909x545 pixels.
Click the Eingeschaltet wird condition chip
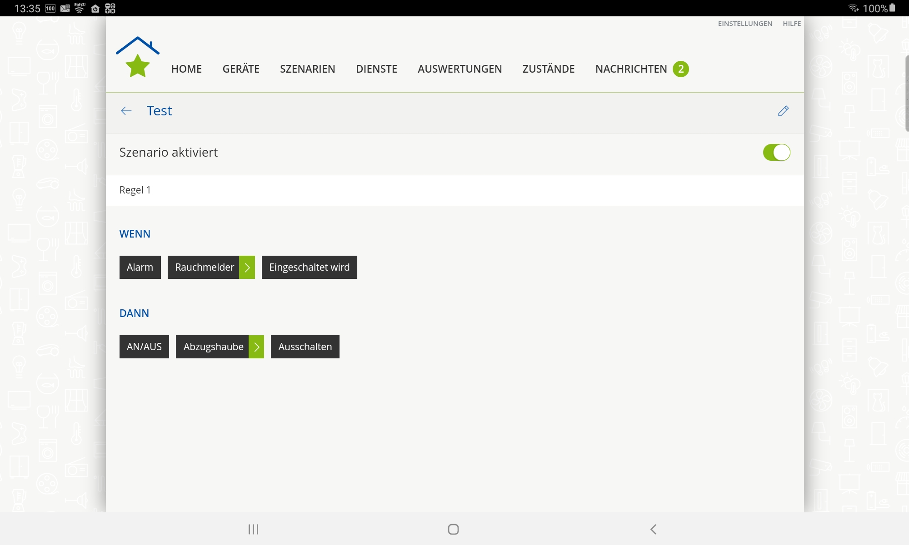click(309, 268)
